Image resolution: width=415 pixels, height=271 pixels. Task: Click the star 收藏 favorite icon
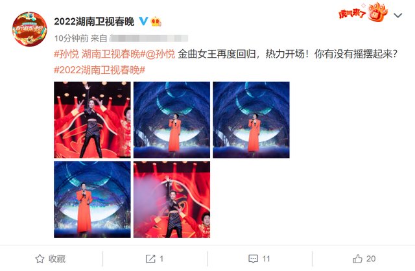tap(40, 259)
